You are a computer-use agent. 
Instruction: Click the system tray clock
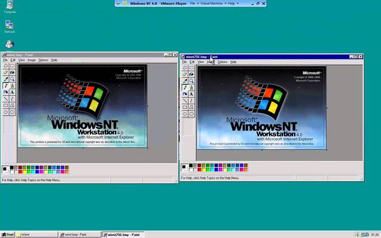[374, 234]
